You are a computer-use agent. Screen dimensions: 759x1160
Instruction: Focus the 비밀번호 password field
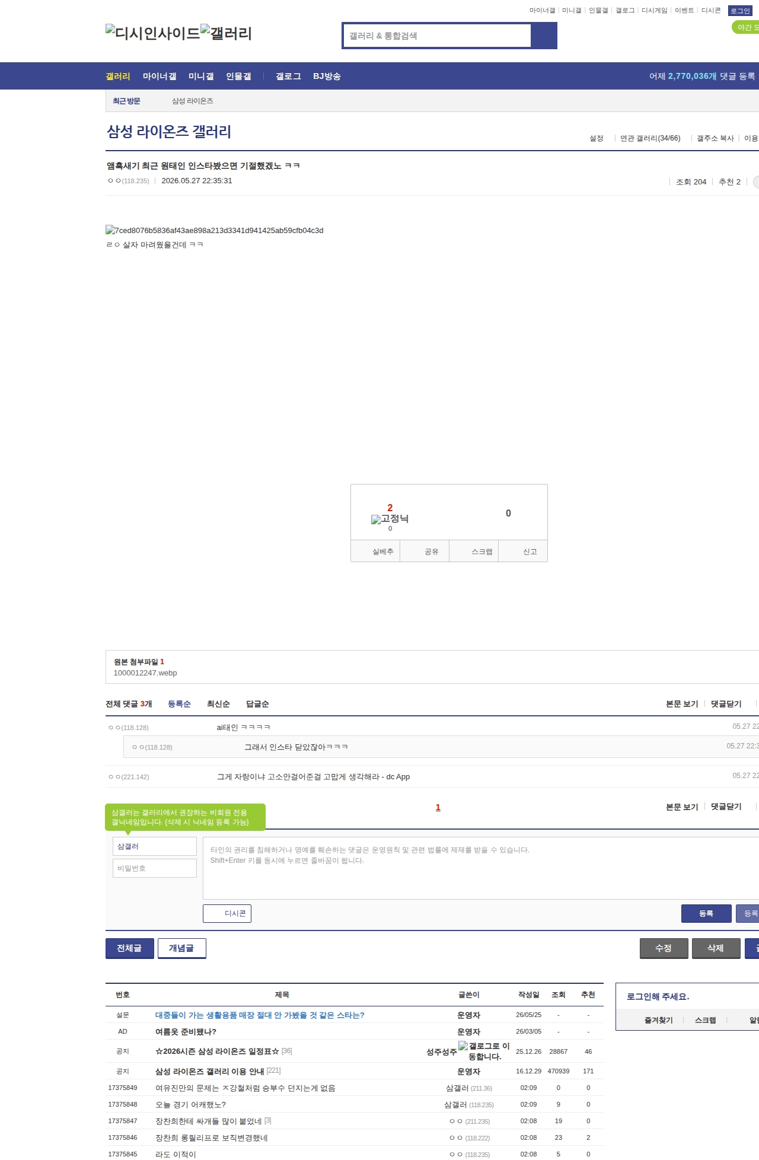click(155, 868)
